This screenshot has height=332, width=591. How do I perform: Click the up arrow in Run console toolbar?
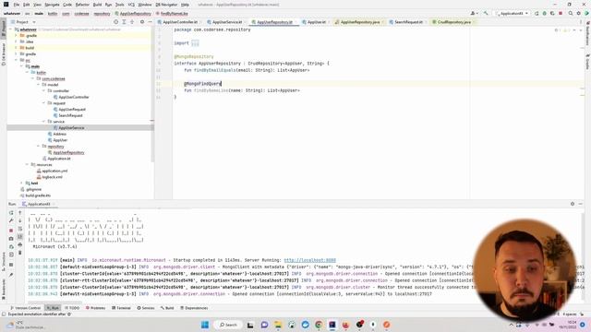[x=20, y=213]
